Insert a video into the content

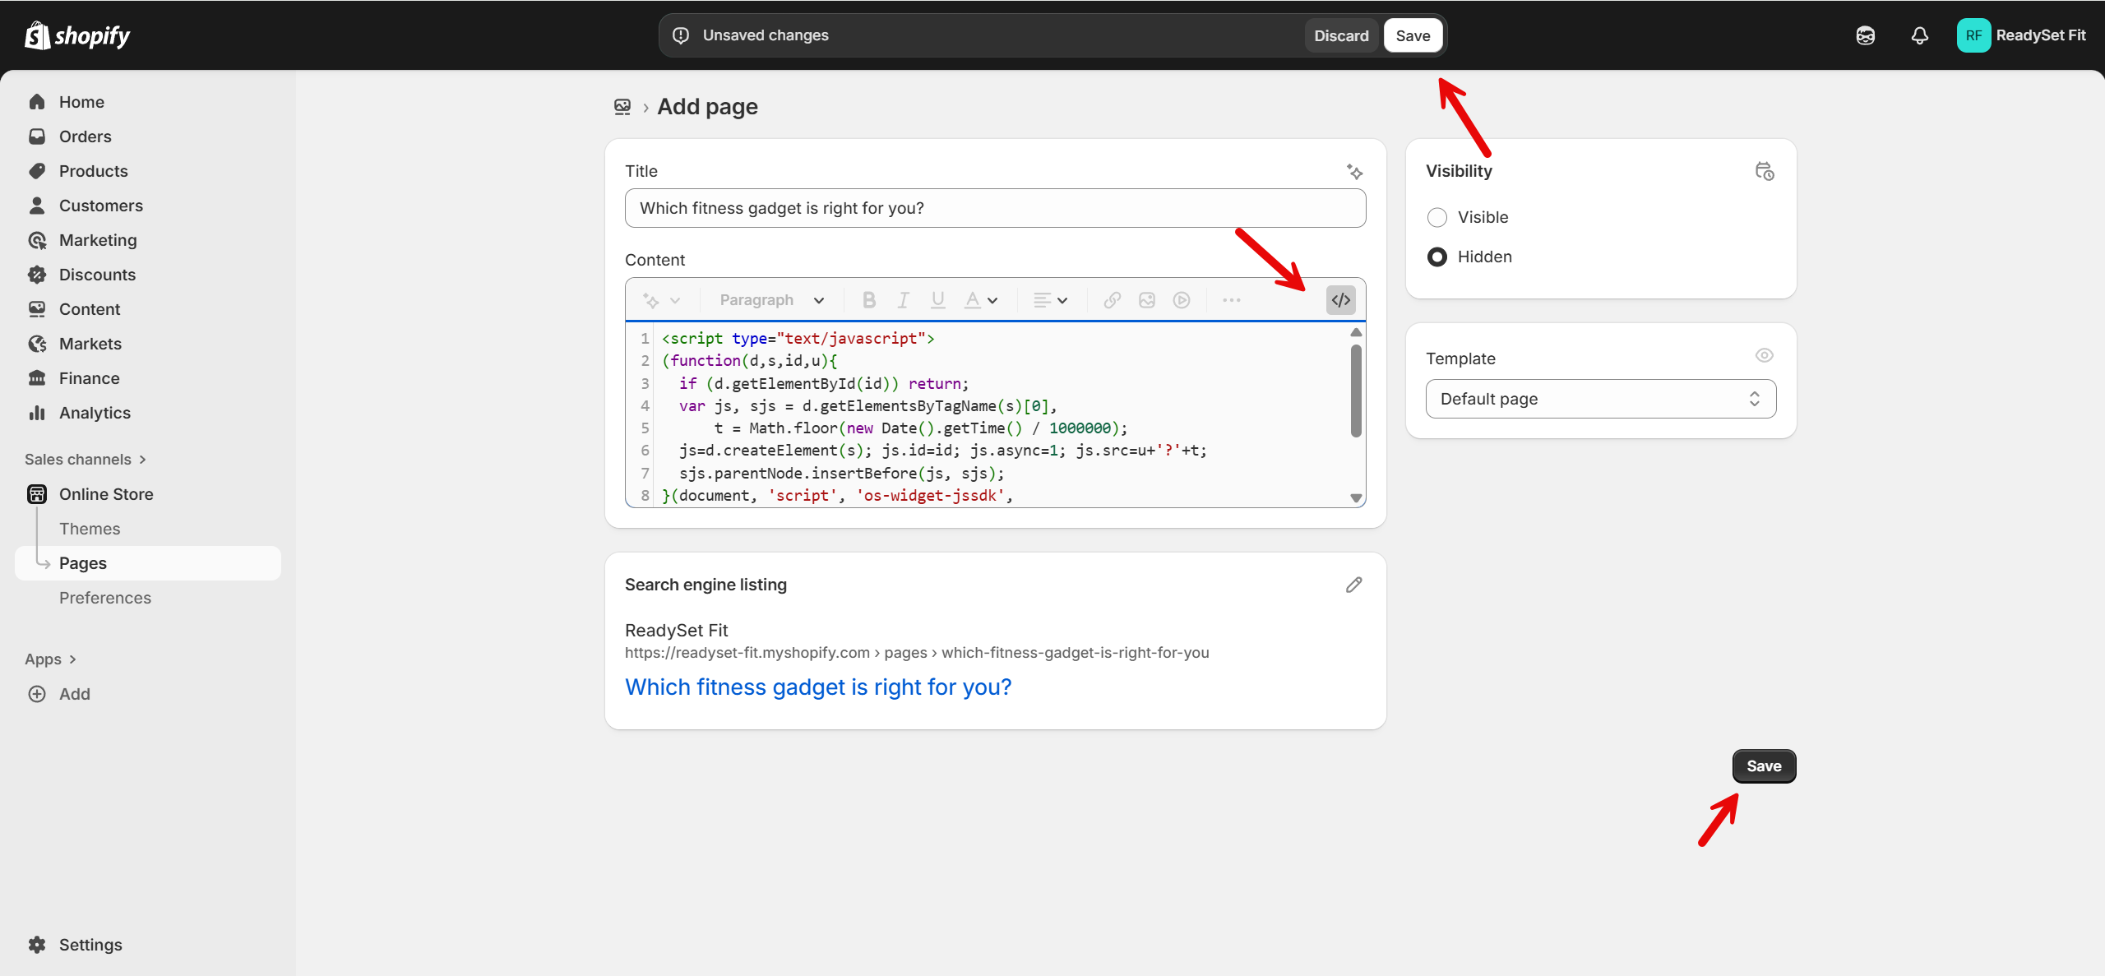[1182, 299]
